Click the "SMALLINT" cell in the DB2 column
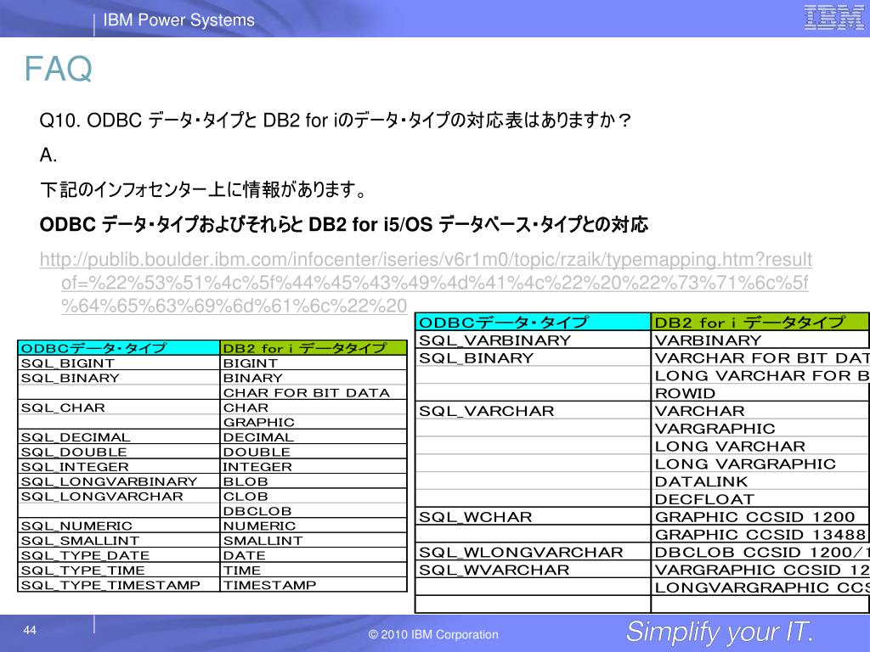Image resolution: width=870 pixels, height=652 pixels. coord(314,541)
